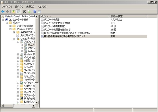Screen dimensions: 158x112
Task: Collapse the セキュリティの設定 node
Action: click(14, 39)
